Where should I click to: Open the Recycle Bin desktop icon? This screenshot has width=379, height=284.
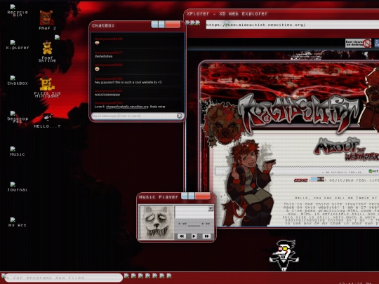pyautogui.click(x=18, y=11)
